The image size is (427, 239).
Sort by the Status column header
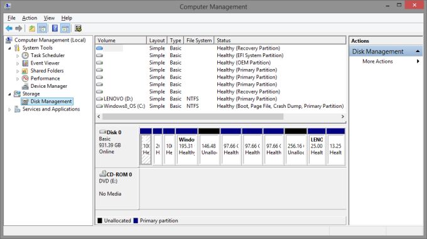280,40
